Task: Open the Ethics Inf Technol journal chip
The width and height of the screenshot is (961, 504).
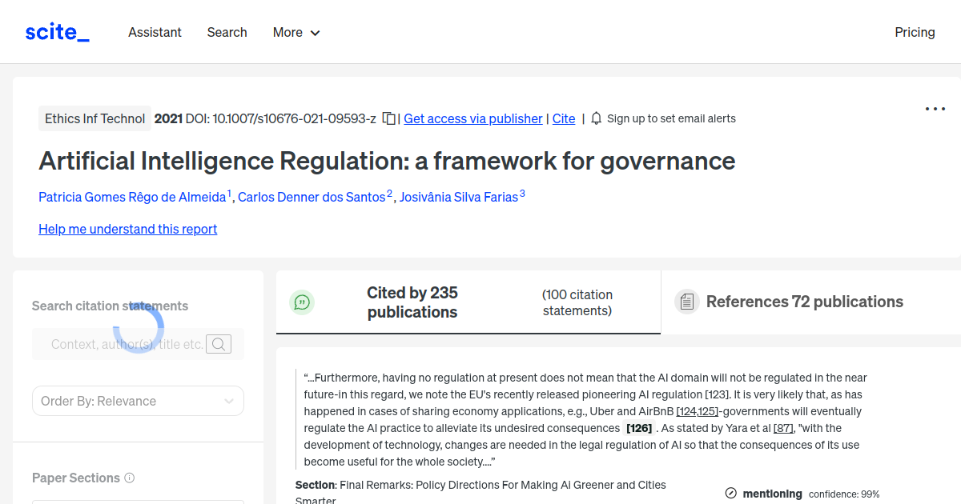Action: [94, 118]
